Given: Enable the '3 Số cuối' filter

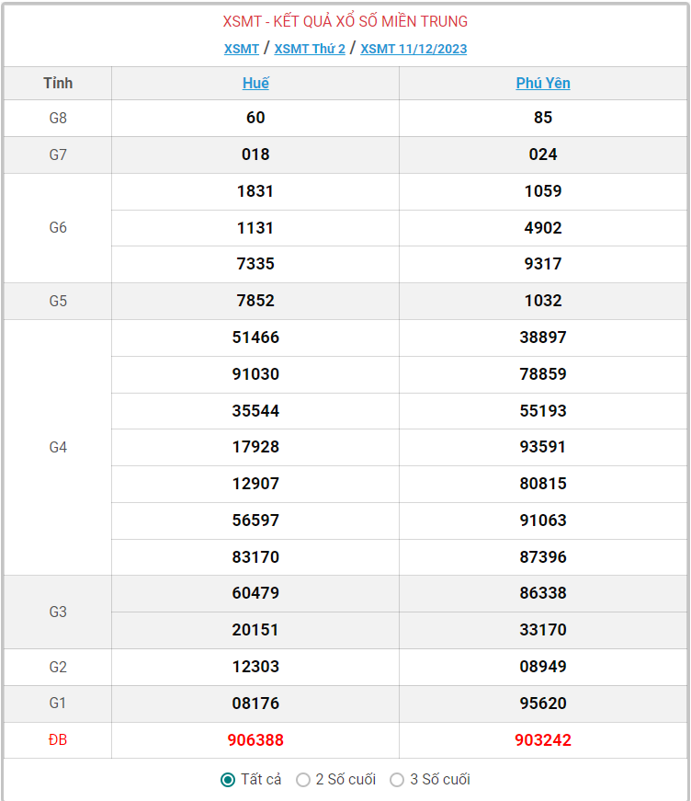Looking at the screenshot, I should click(397, 780).
